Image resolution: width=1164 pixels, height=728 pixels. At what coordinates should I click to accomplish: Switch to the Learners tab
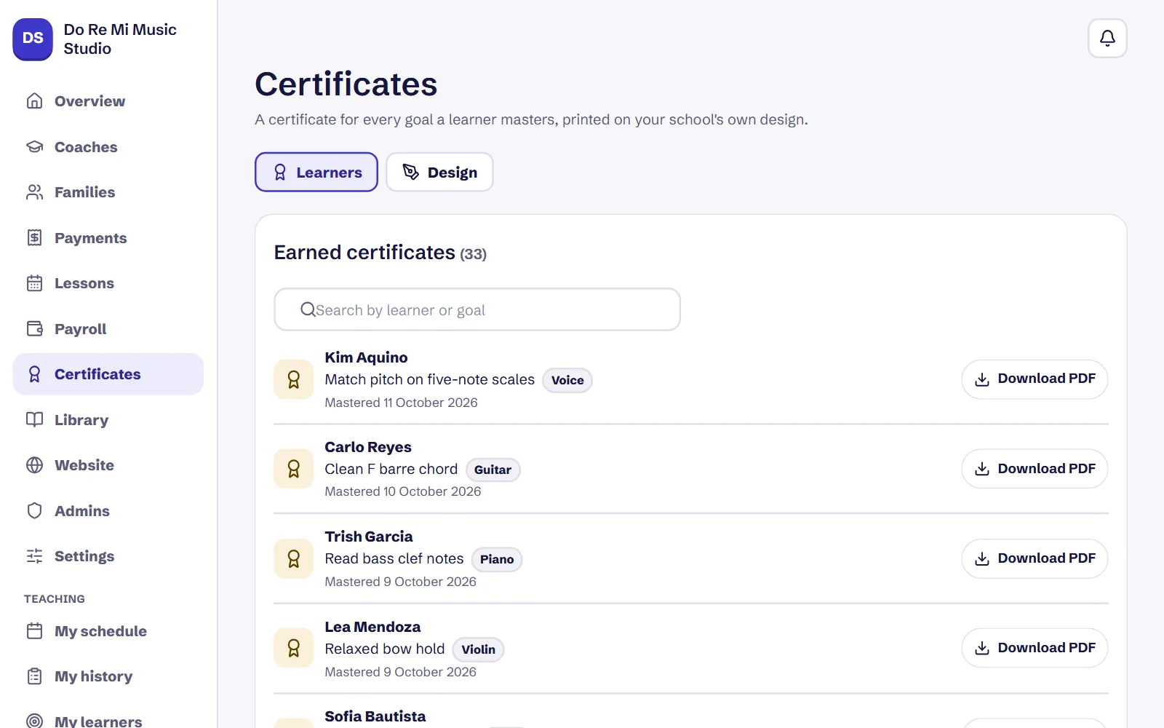pos(316,172)
